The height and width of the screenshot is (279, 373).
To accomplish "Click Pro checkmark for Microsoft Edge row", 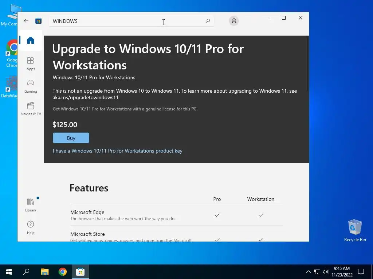I will 217,215.
